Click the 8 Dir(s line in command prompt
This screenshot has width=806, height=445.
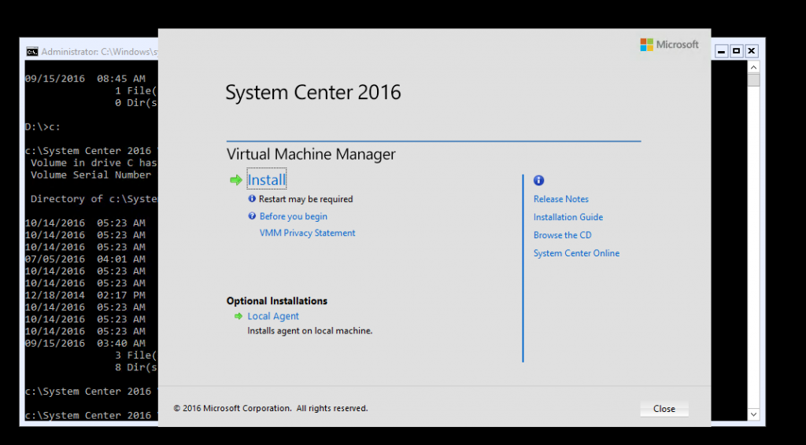[136, 367]
